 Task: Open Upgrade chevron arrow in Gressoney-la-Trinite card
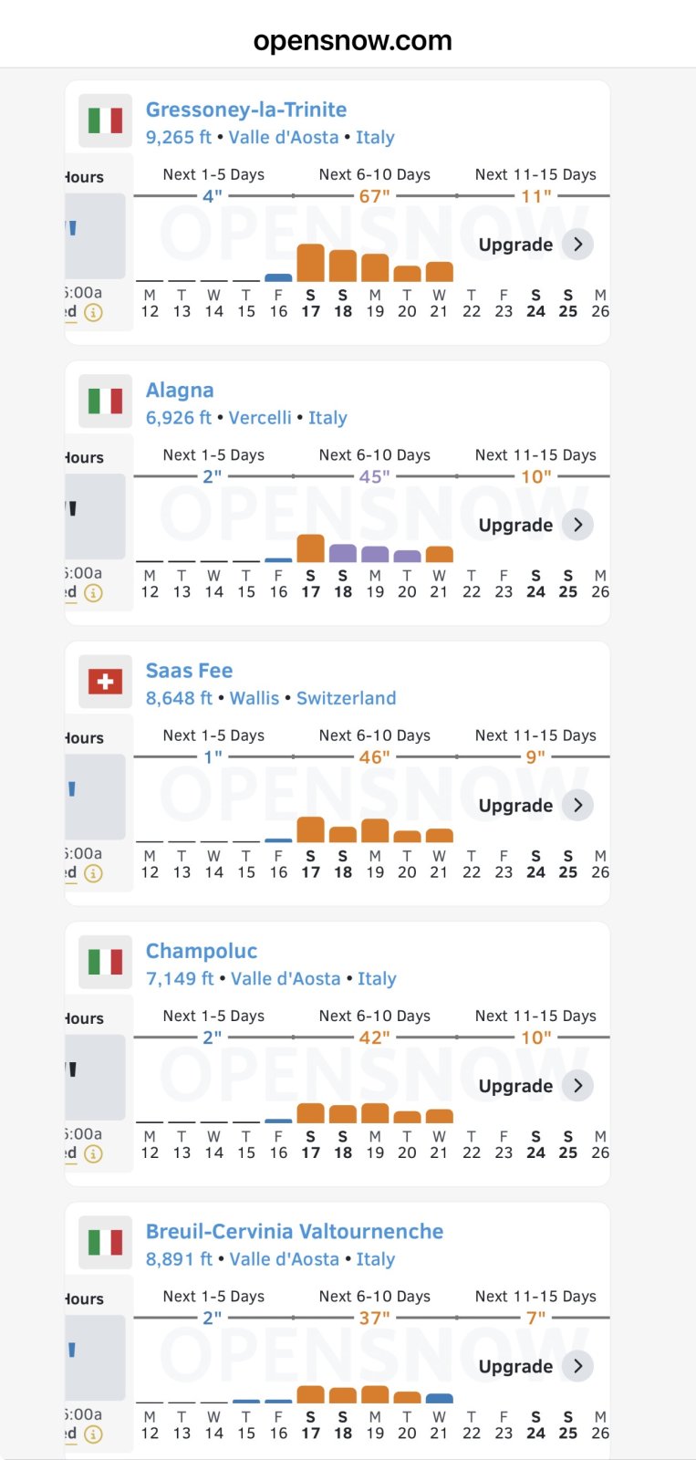pyautogui.click(x=577, y=245)
